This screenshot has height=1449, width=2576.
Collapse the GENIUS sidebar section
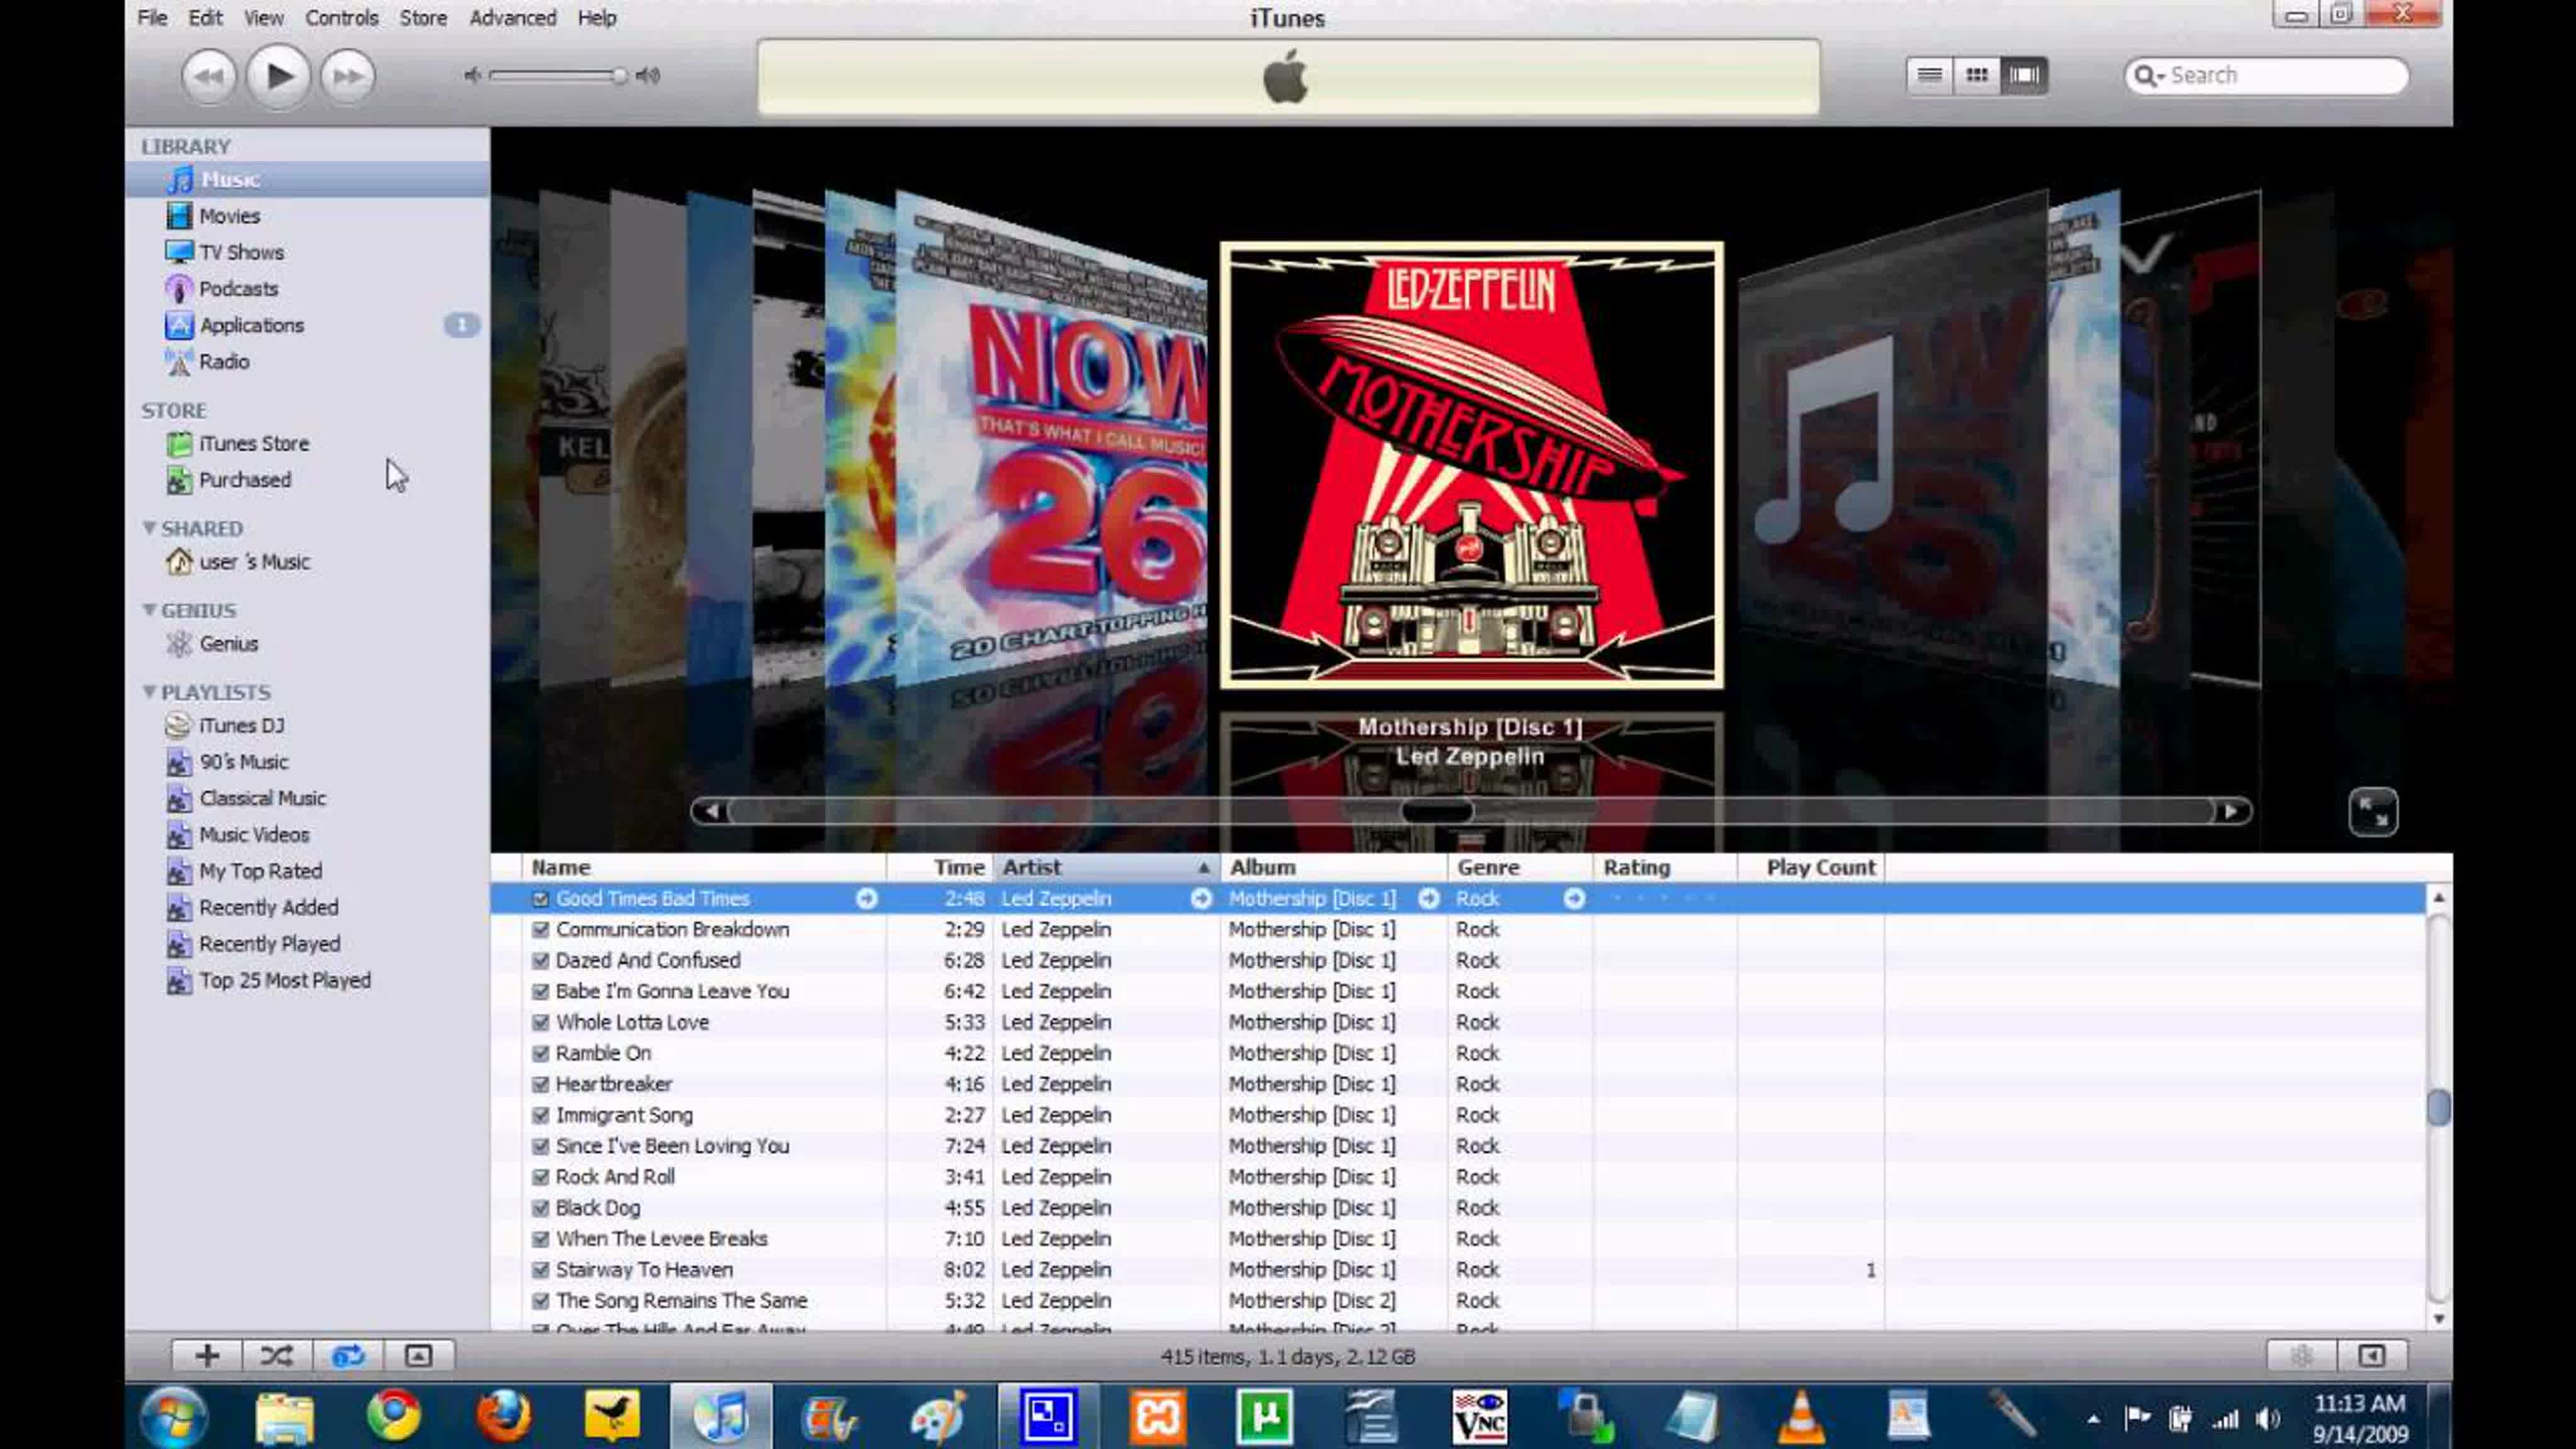click(149, 609)
